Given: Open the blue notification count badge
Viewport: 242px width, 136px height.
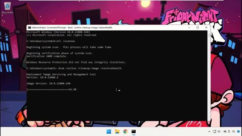Looking at the screenshot, I should pos(239,131).
